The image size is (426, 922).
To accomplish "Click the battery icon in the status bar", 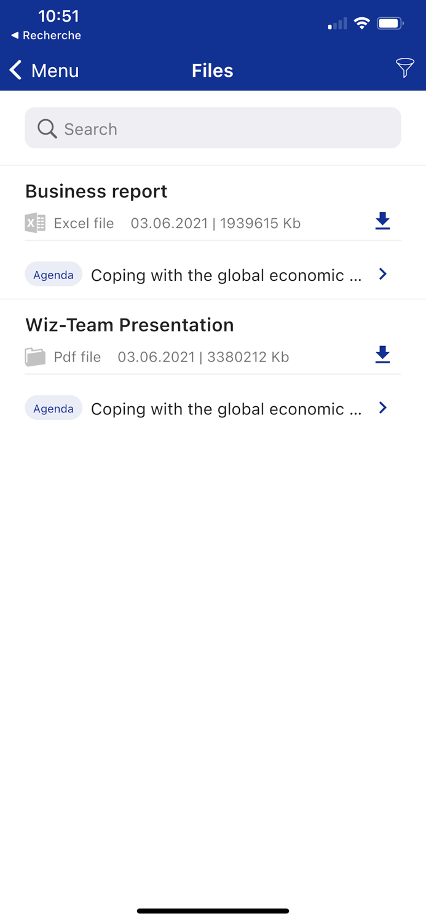I will click(390, 23).
